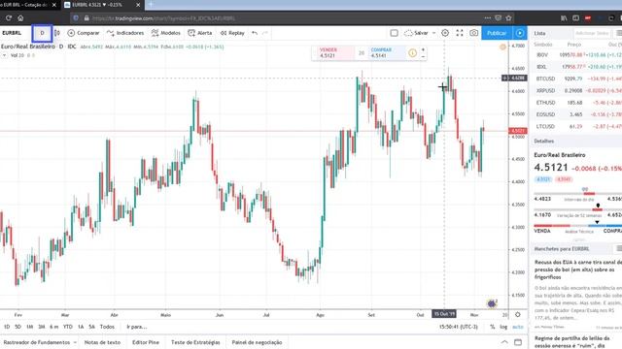This screenshot has width=622, height=349.
Task: Decrease the order quantity with minus
Action: (x=423, y=56)
